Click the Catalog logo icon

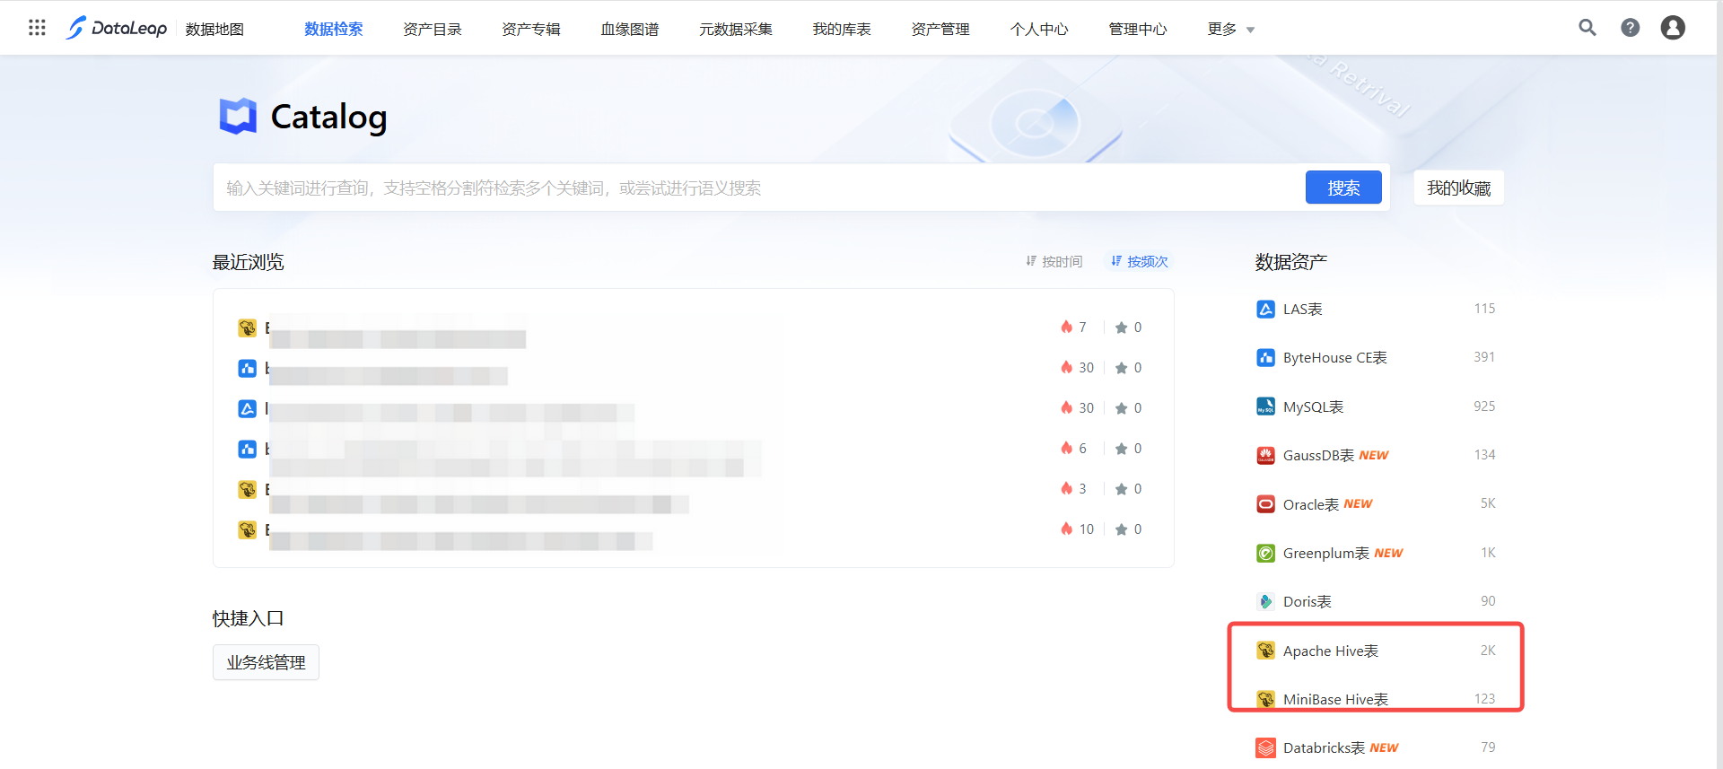tap(238, 117)
